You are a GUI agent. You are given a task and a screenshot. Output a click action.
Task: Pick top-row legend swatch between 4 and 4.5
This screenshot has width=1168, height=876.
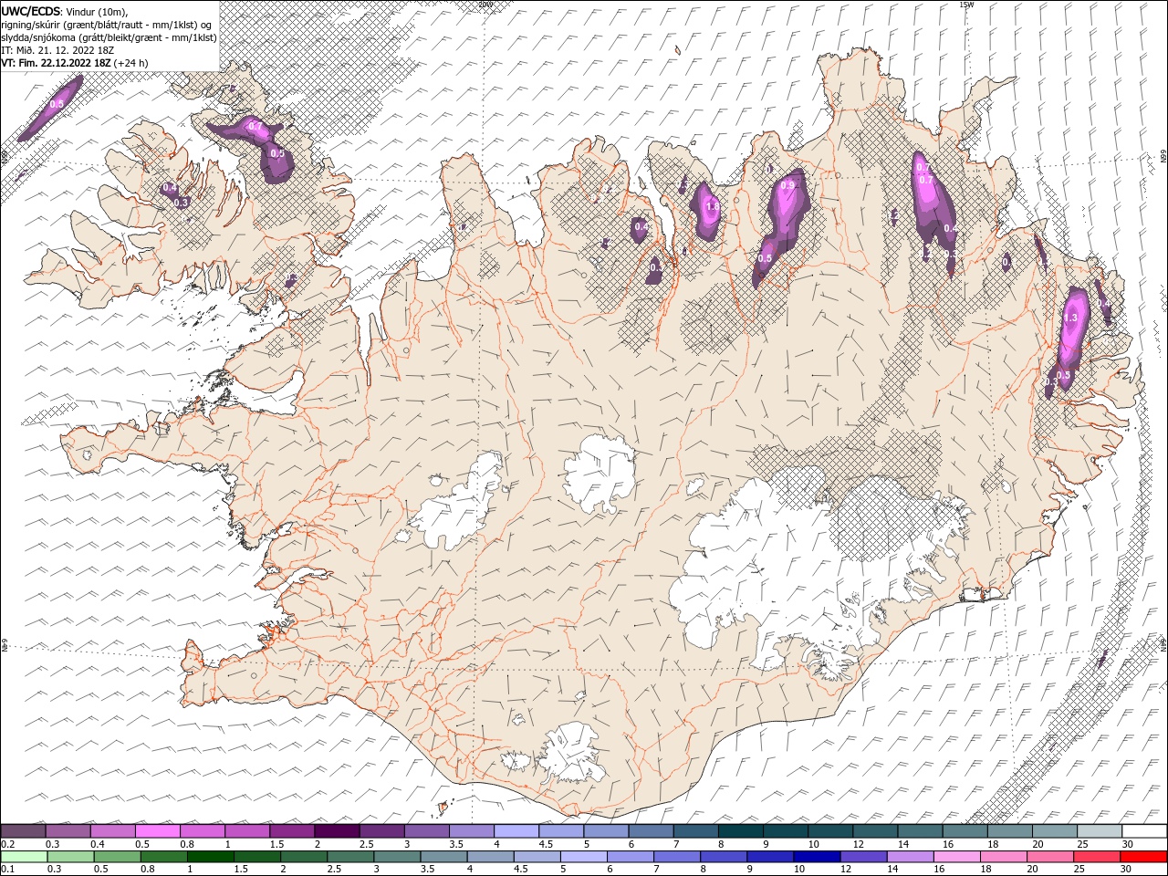[x=516, y=831]
